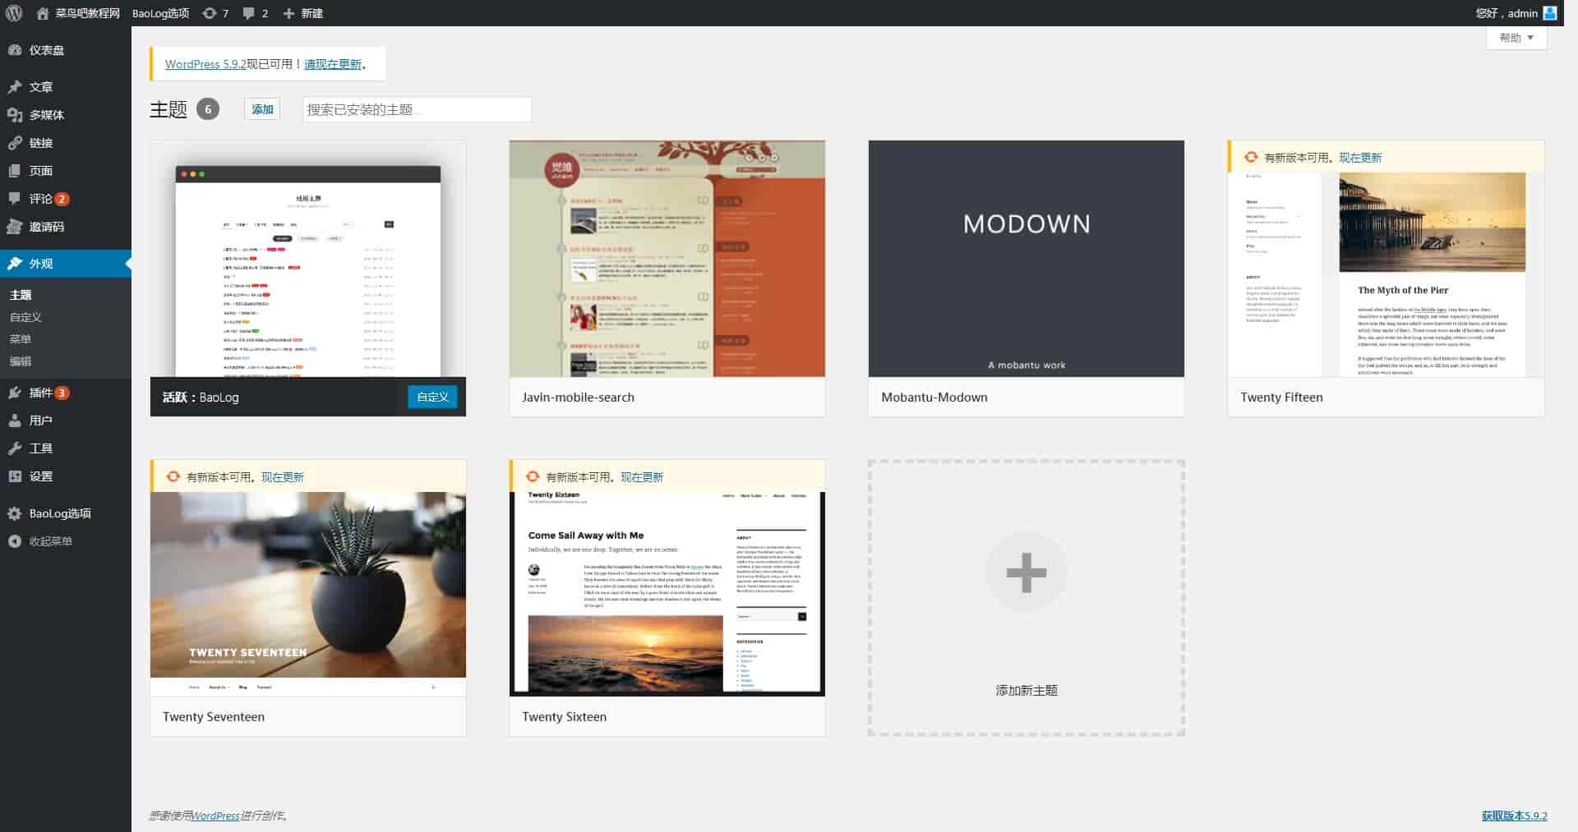Open the site home icon 菜鸟吧教程网
The width and height of the screenshot is (1578, 832).
(43, 13)
